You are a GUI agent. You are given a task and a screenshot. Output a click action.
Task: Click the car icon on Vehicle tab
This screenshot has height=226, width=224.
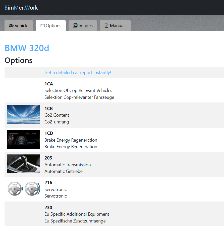11,26
